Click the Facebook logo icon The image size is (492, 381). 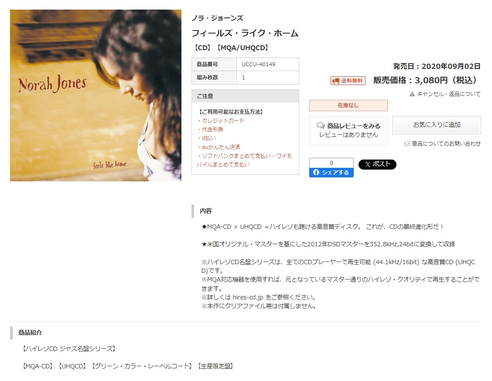(x=316, y=173)
